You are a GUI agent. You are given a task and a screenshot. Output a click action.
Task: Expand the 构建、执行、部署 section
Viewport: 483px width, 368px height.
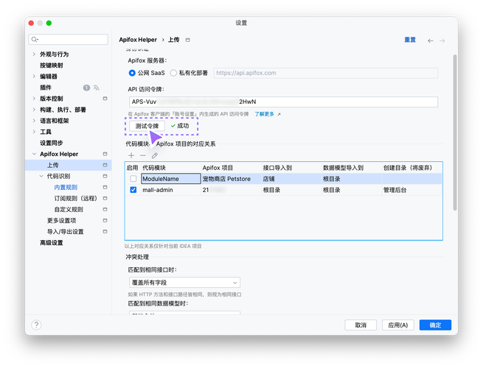34,110
